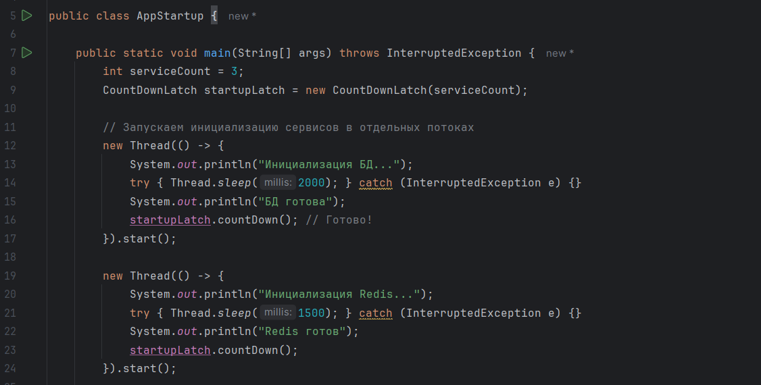Image resolution: width=761 pixels, height=385 pixels.
Task: Click the number 3 literal
Action: point(234,72)
